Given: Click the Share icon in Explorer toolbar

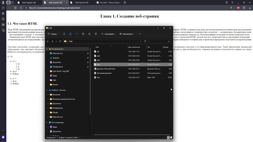Looking at the screenshot, I should pos(89,34).
